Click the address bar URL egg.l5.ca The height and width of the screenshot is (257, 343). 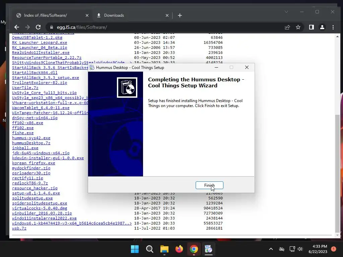click(82, 27)
